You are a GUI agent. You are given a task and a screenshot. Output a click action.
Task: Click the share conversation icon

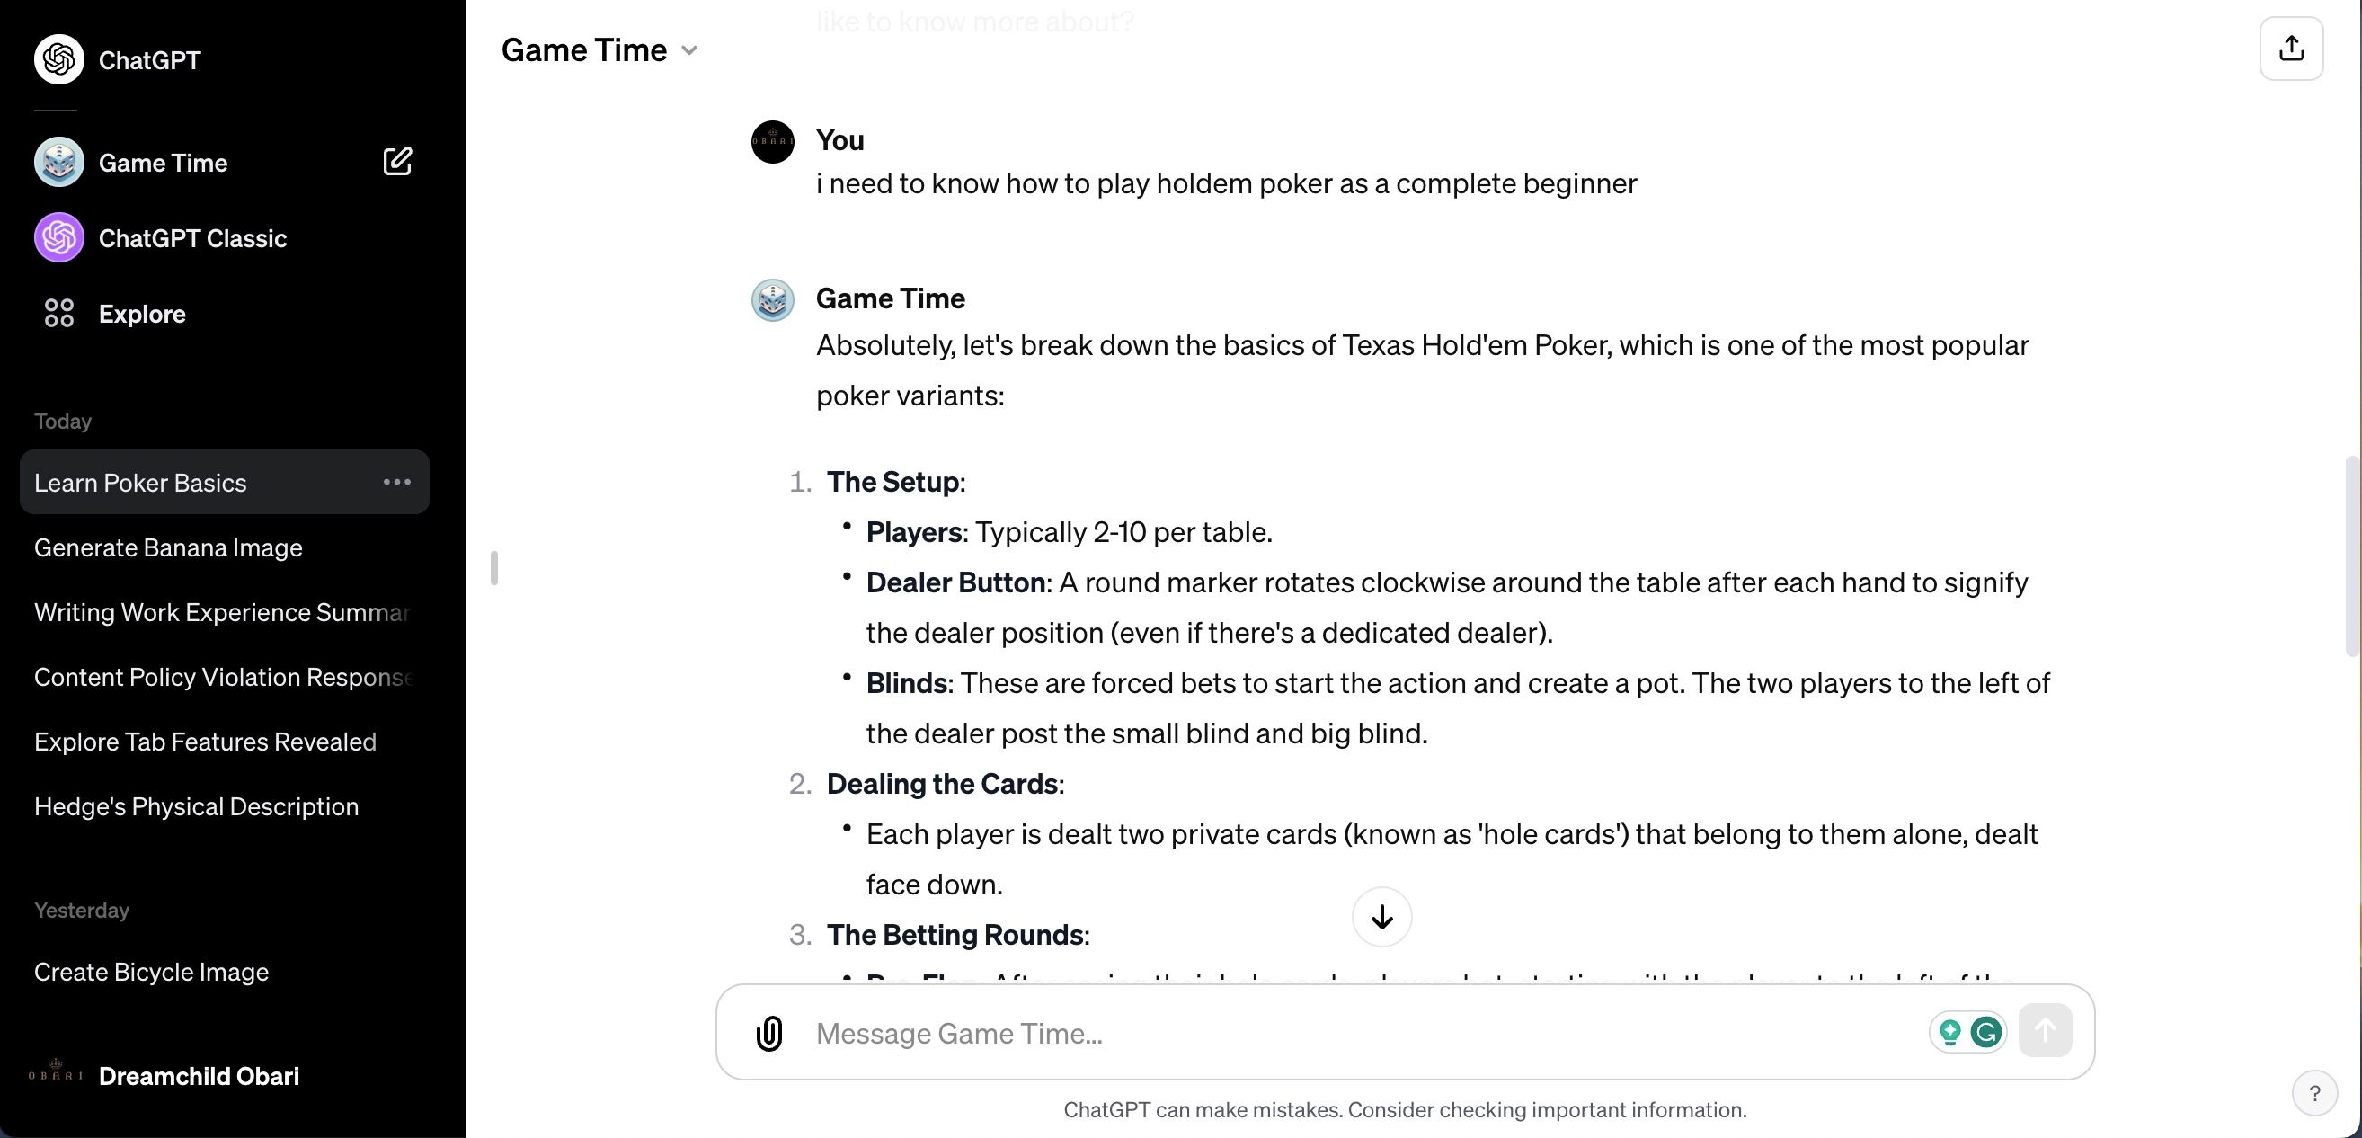point(2291,47)
